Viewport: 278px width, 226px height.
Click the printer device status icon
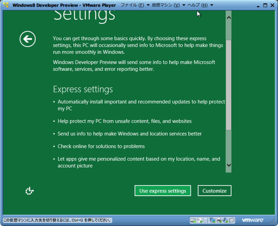[219, 220]
